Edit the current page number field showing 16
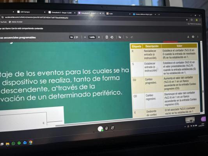Viewport: 208px width, 156px height. 71,37
